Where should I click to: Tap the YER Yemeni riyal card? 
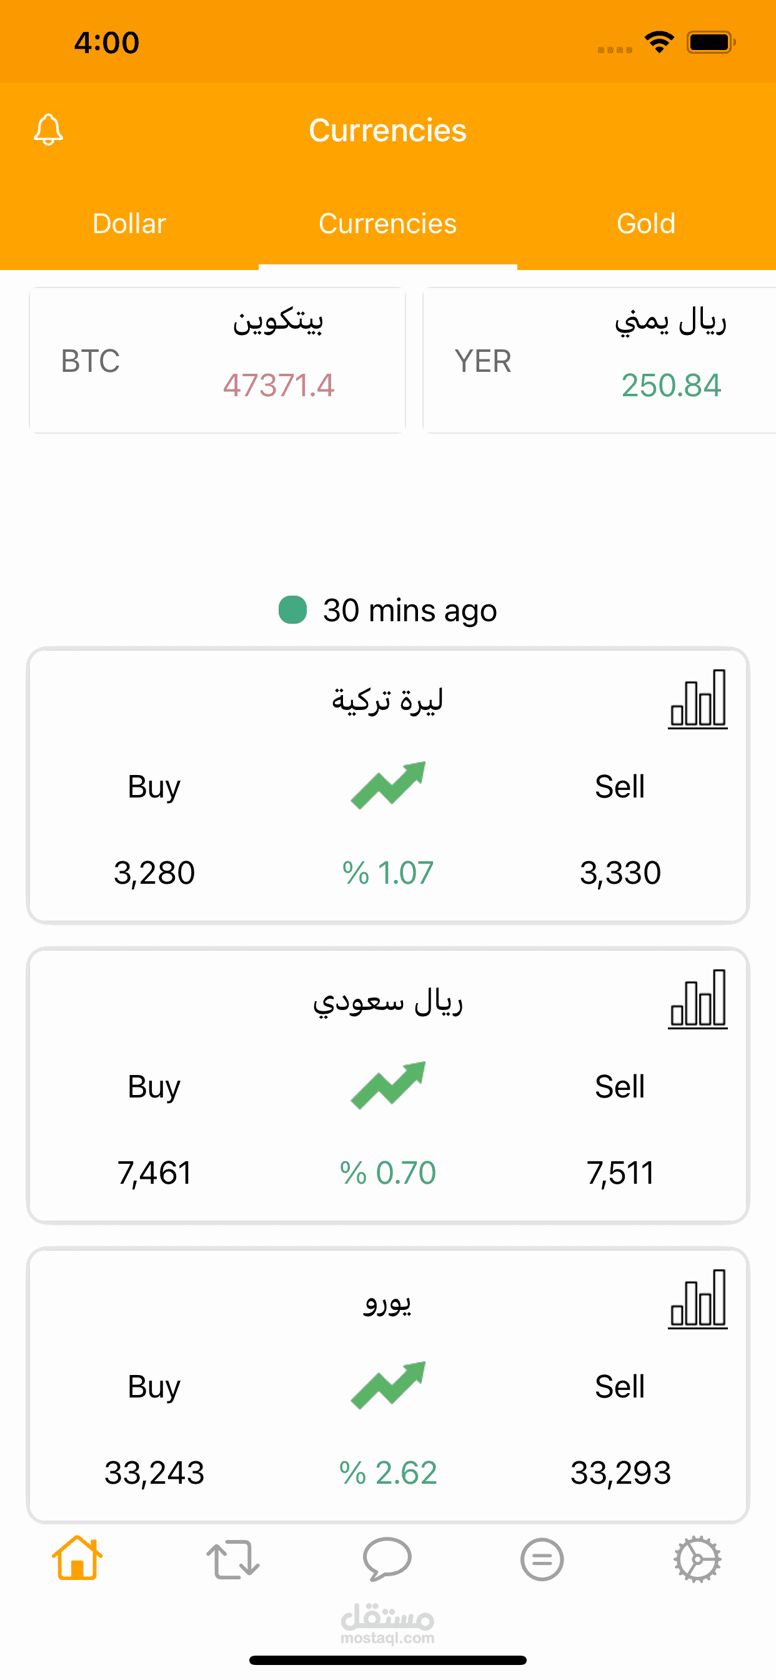[599, 361]
